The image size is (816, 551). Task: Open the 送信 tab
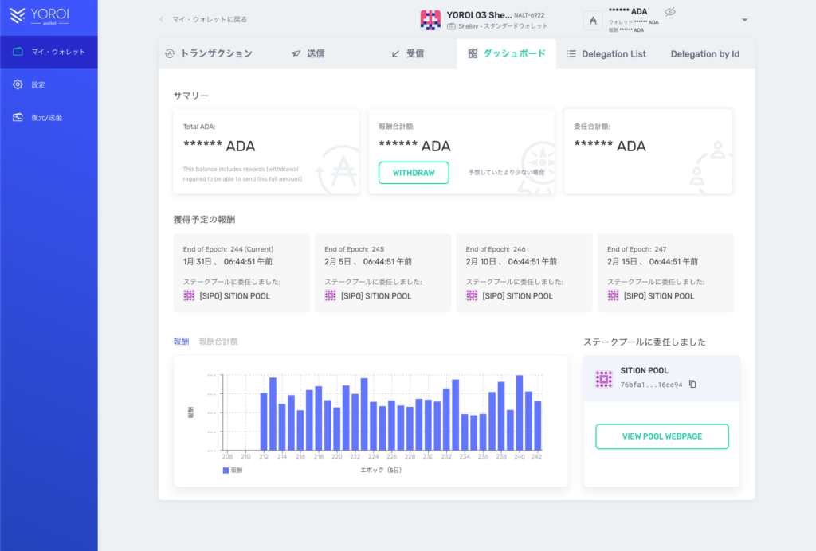coord(308,53)
